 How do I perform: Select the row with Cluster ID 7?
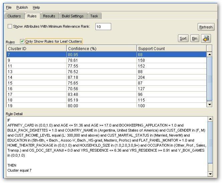coord(106,54)
